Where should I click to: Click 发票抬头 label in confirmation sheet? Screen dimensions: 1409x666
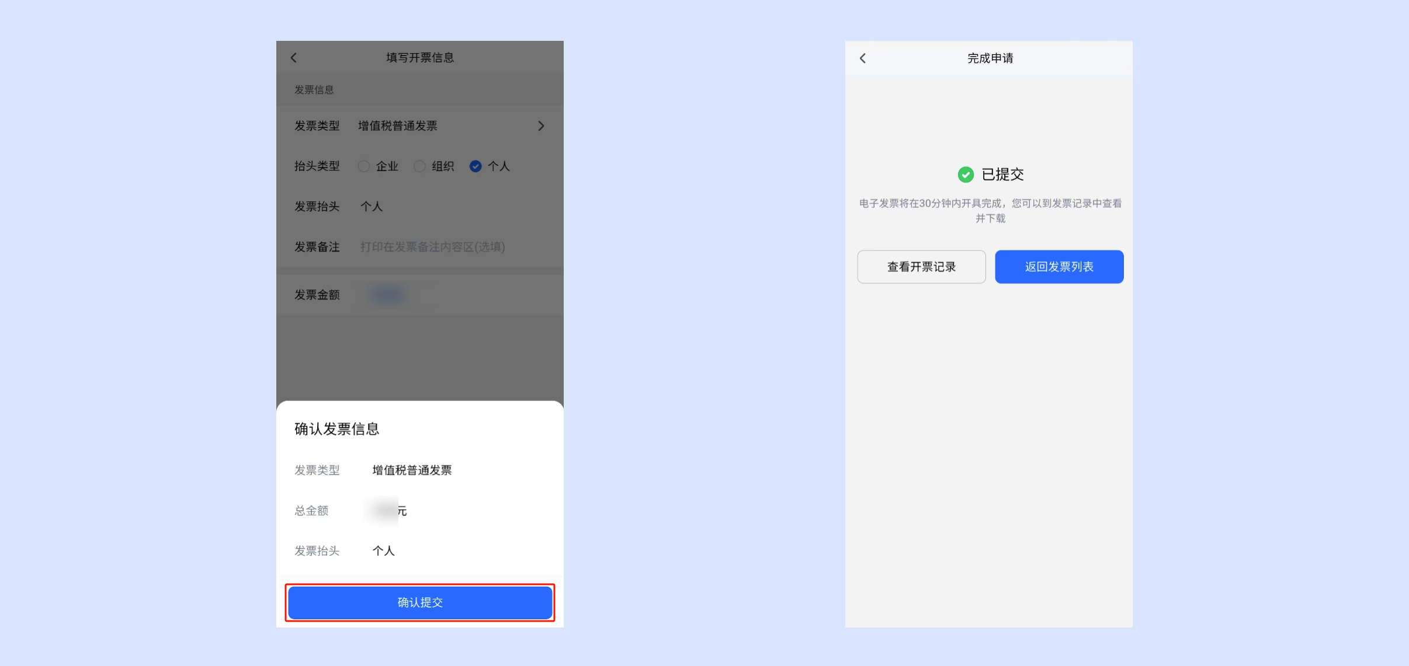(317, 551)
